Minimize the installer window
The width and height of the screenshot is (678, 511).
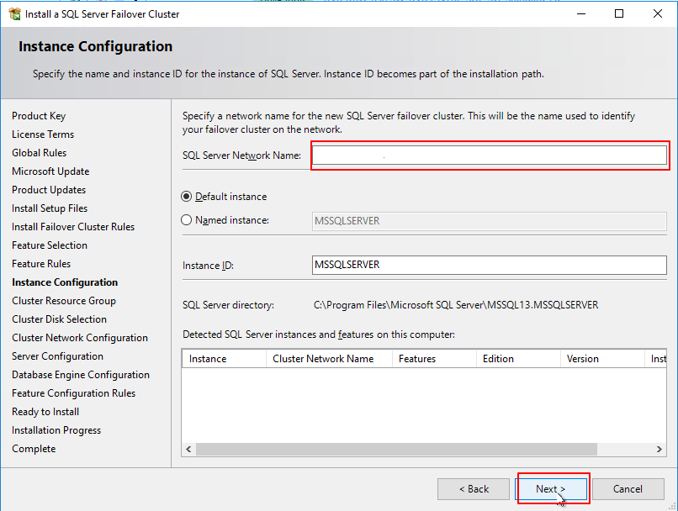(581, 13)
